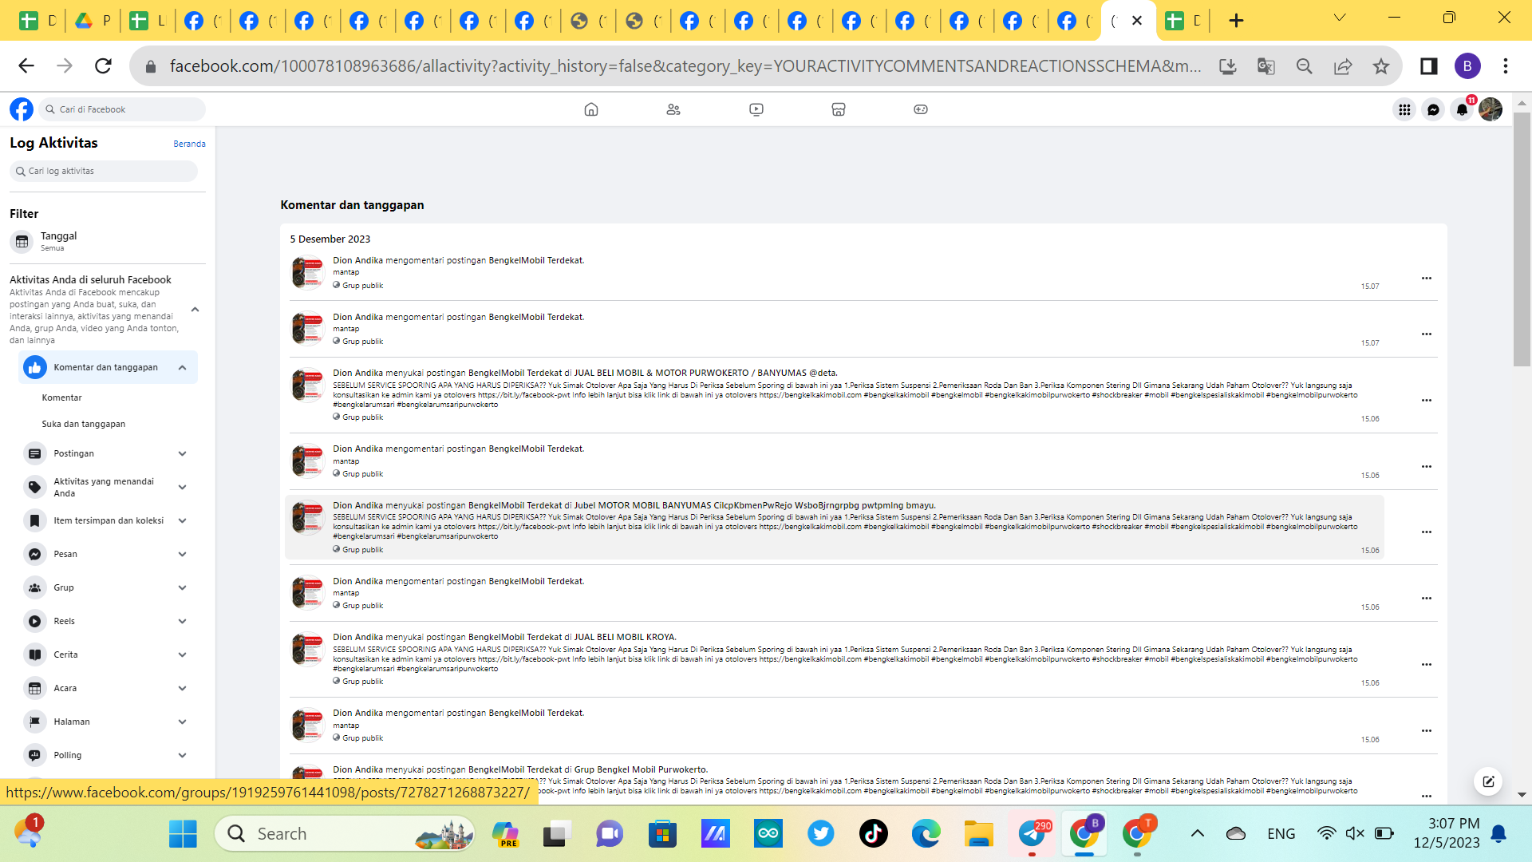Open the Gaming icon in navigation
Image resolution: width=1532 pixels, height=862 pixels.
921,109
